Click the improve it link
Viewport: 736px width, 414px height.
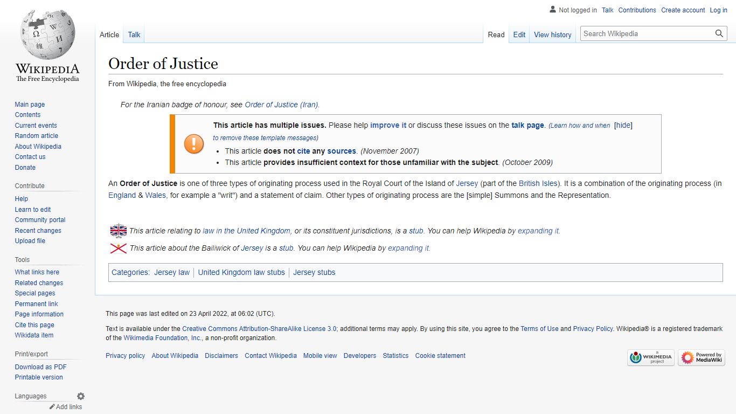coord(388,125)
